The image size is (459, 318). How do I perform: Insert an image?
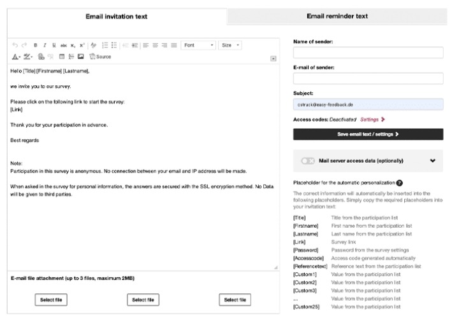coord(81,57)
